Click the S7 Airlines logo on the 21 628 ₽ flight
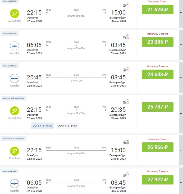Image resolution: width=183 pixels, height=194 pixels. pyautogui.click(x=15, y=13)
